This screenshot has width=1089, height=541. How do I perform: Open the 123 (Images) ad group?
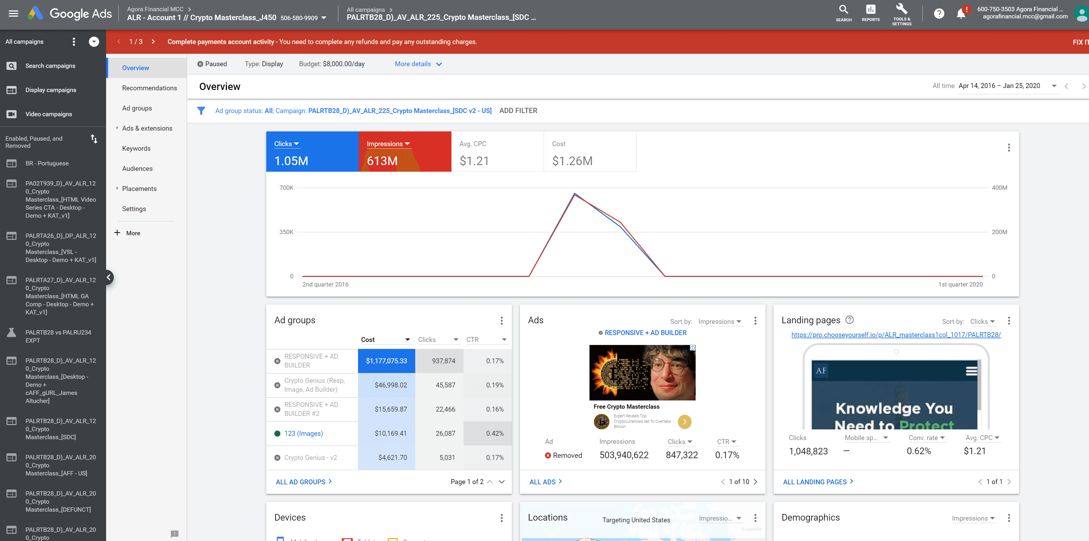[x=303, y=433]
